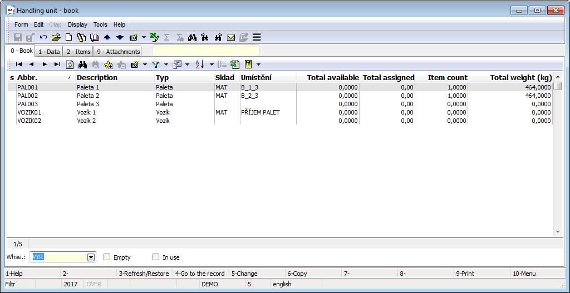
Task: Click the undo arrow icon in main toolbar
Action: tap(43, 37)
